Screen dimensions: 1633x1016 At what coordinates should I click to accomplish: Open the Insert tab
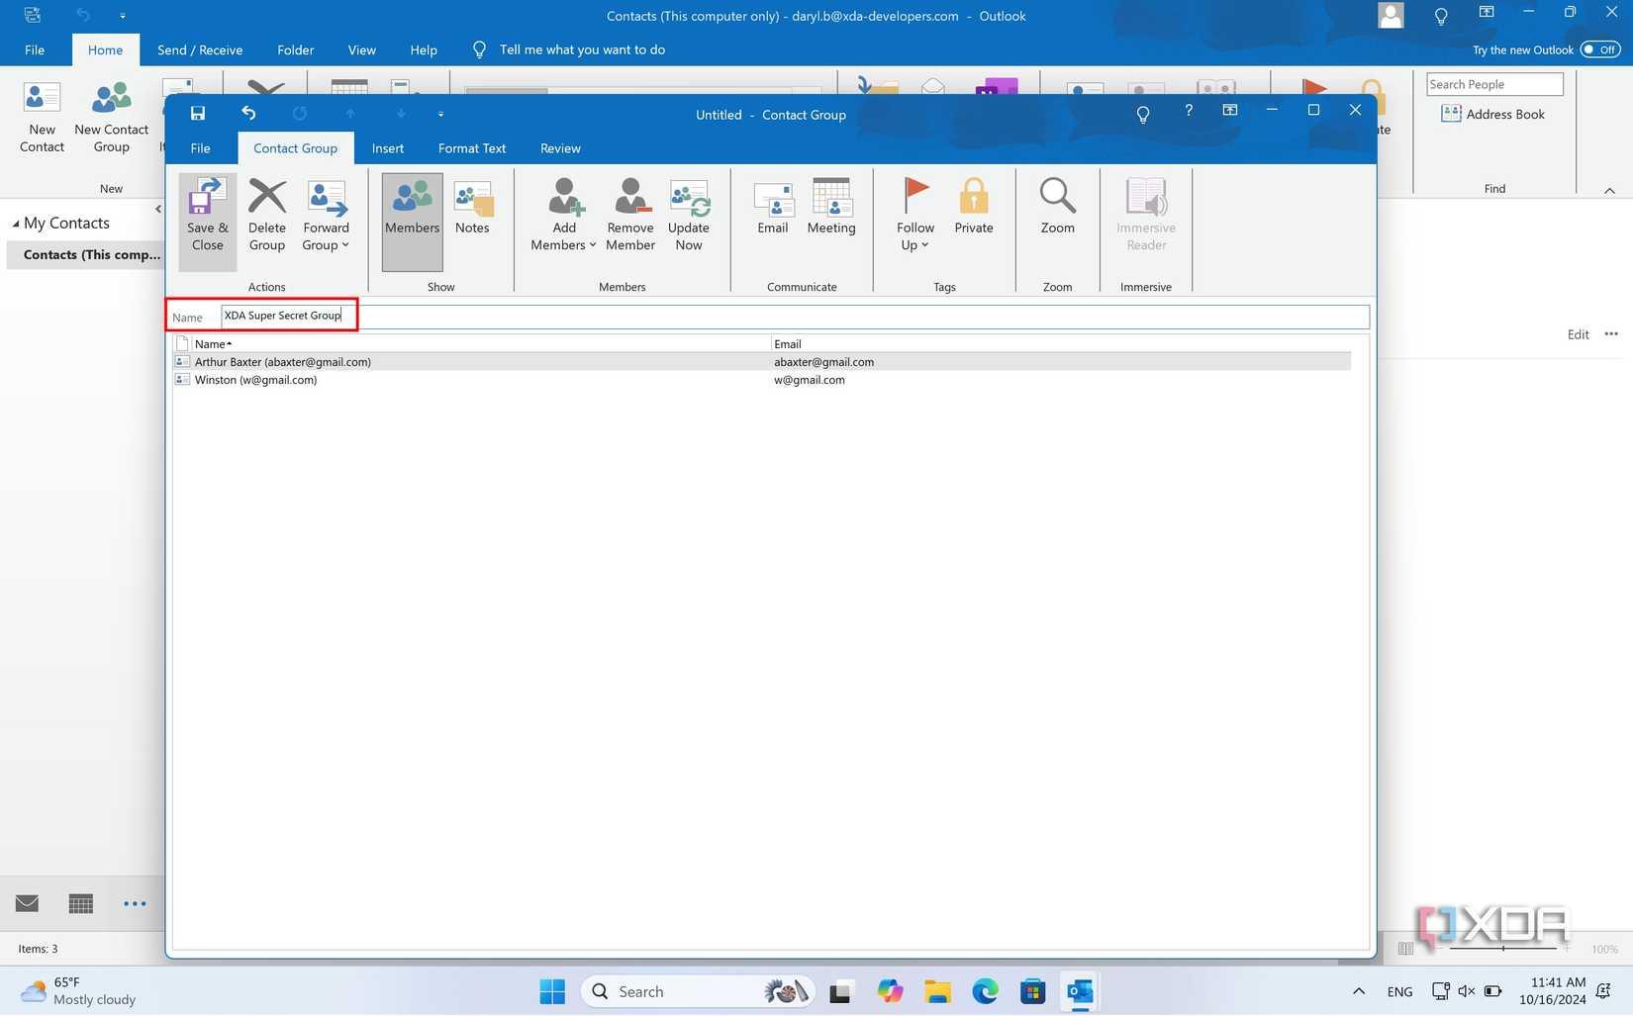[x=387, y=147]
